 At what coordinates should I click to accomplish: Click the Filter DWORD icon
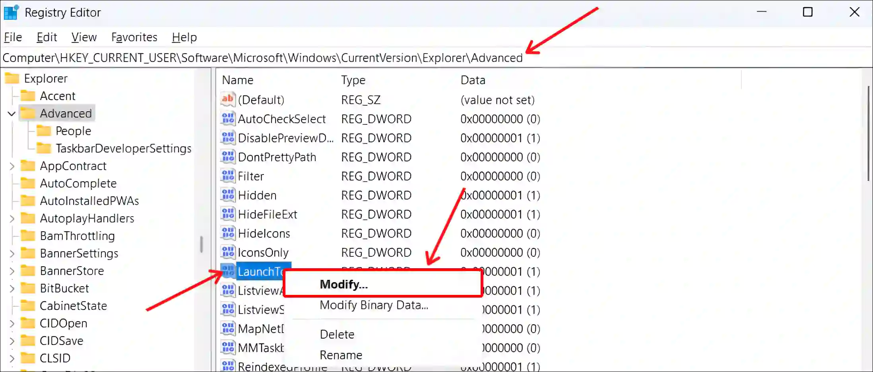tap(228, 176)
